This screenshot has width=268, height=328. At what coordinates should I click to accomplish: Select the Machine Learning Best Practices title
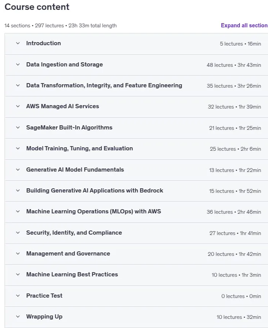point(72,274)
